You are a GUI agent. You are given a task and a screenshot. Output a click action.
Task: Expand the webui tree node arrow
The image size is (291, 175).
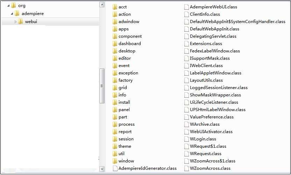click(16, 22)
